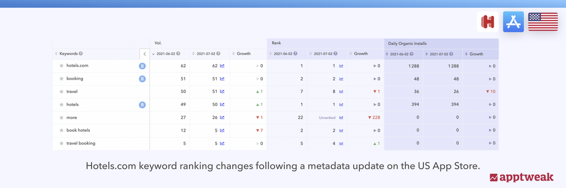This screenshot has width=566, height=188.
Task: Click the App Store icon
Action: 514,22
